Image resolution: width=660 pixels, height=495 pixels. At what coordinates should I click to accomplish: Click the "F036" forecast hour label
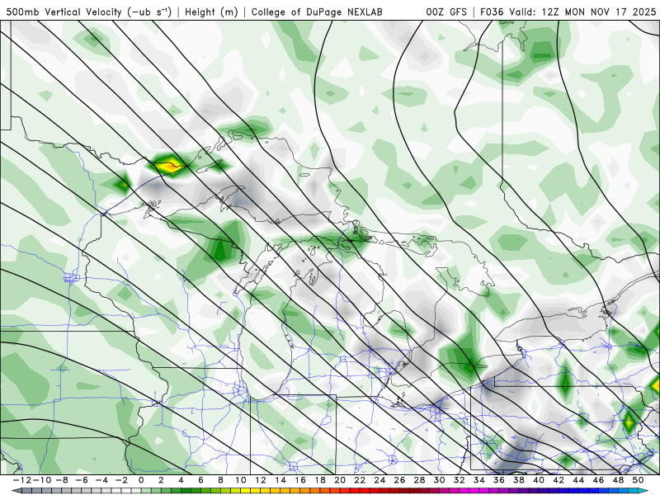(492, 12)
